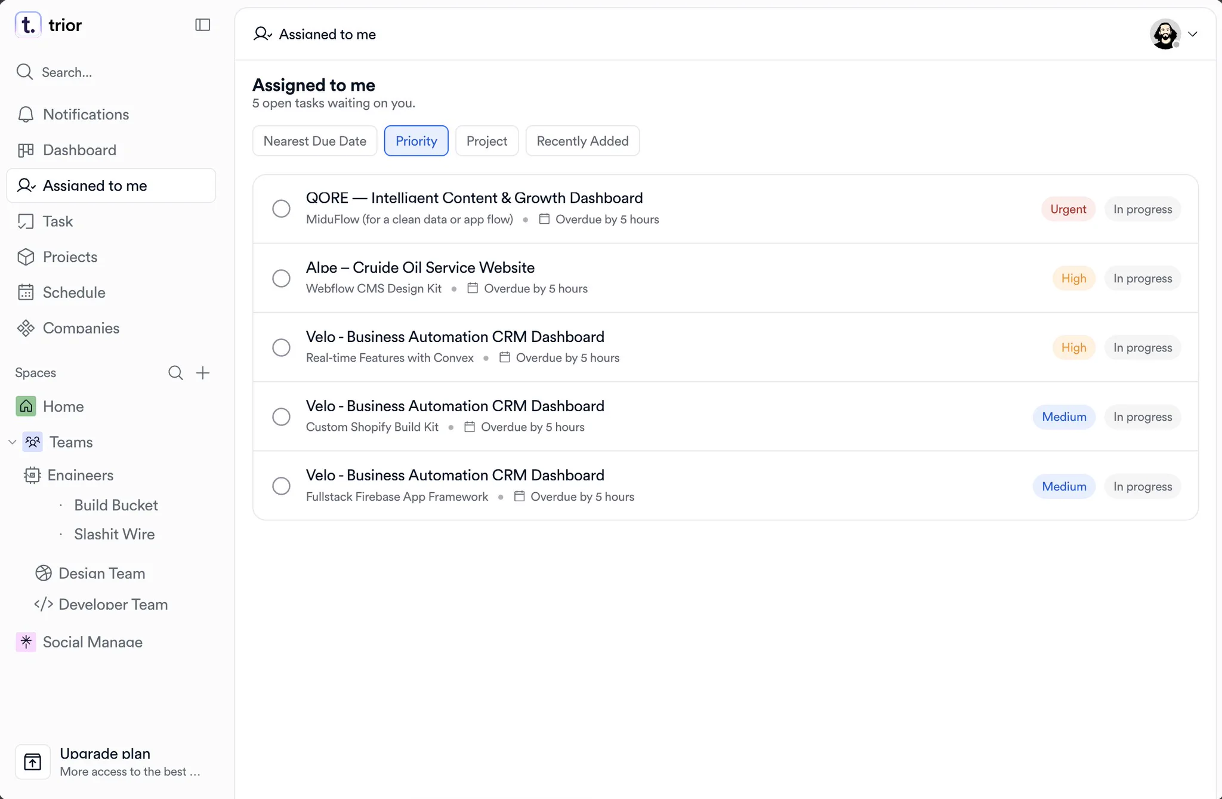Open the Companies icon in sidebar

coord(26,328)
